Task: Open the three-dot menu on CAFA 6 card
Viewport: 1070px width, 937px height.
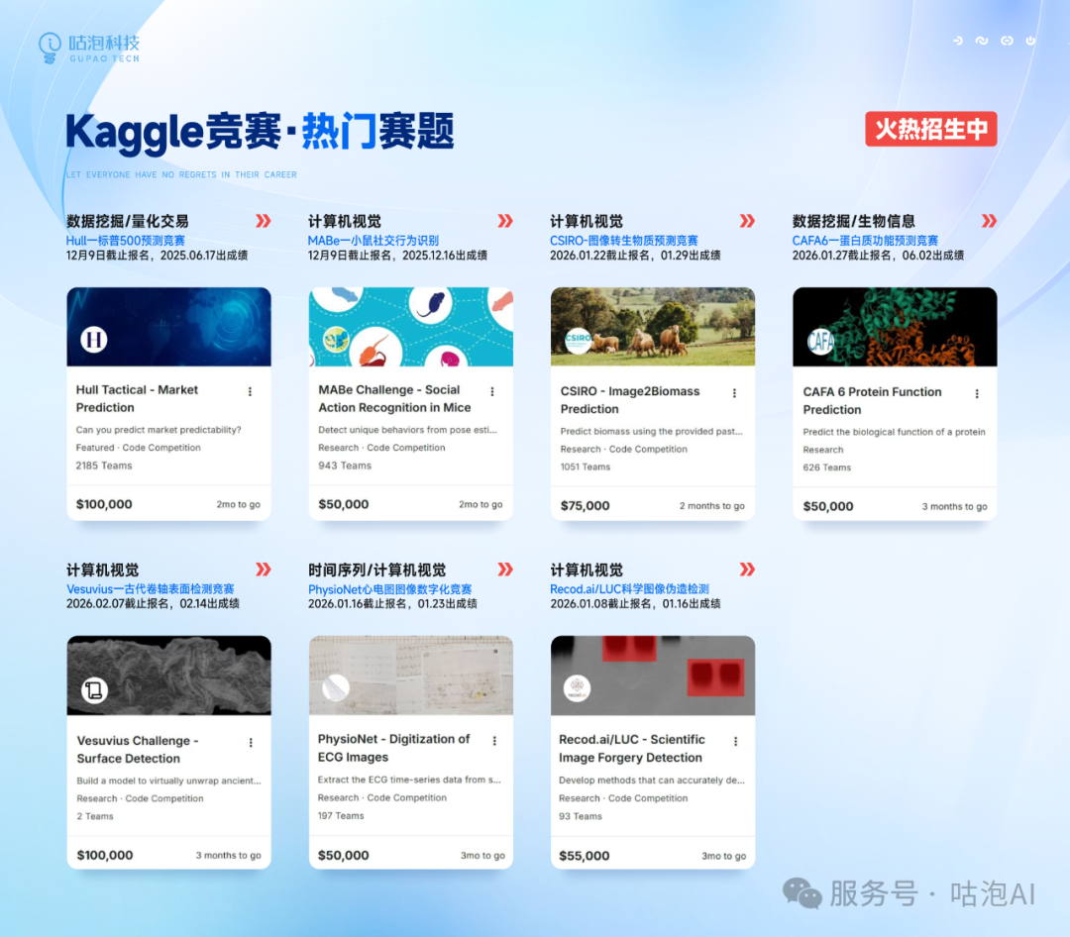Action: [x=977, y=394]
